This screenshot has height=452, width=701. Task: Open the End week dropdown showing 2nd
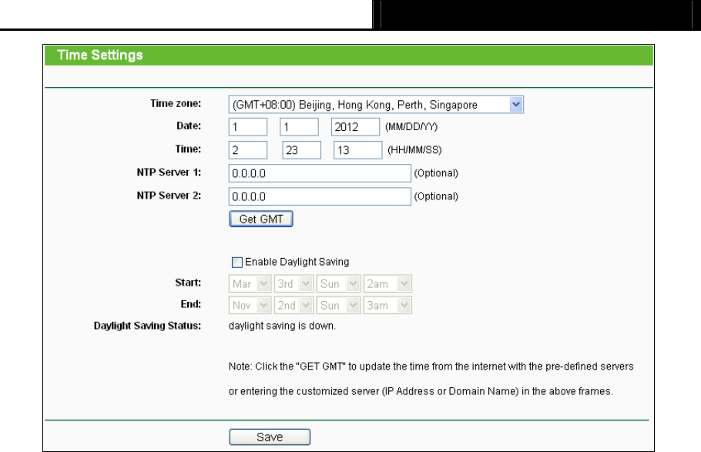[x=293, y=306]
